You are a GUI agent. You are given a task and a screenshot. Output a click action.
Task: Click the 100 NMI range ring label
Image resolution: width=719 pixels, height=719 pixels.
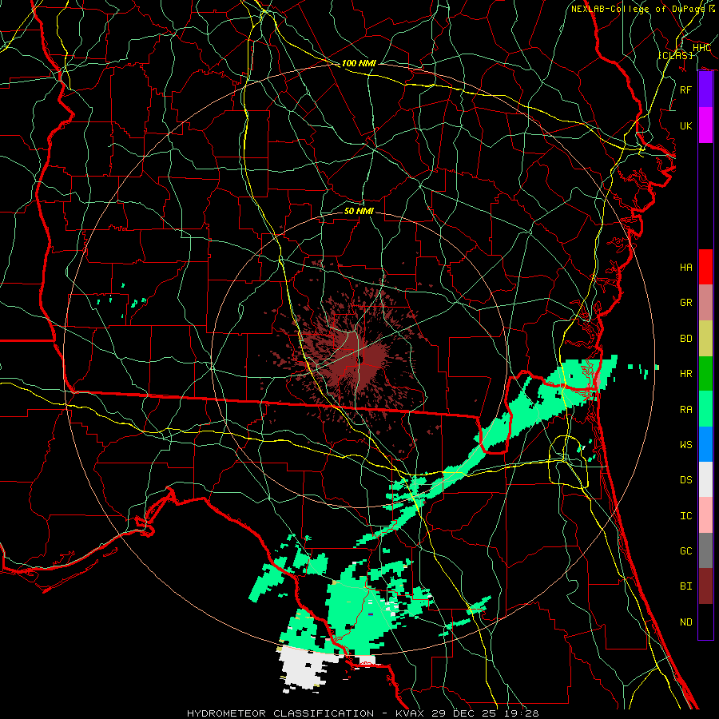[359, 63]
